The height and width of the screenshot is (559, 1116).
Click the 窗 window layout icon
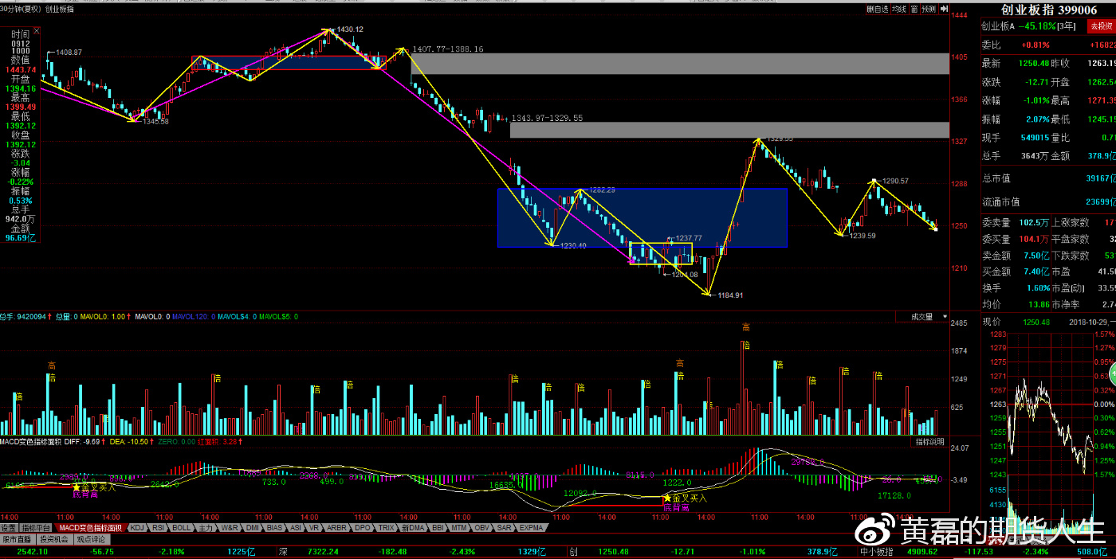pos(915,10)
